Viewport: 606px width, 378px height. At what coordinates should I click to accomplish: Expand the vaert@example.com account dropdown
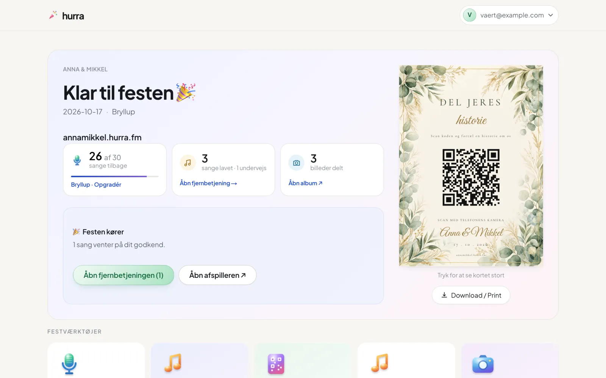509,15
